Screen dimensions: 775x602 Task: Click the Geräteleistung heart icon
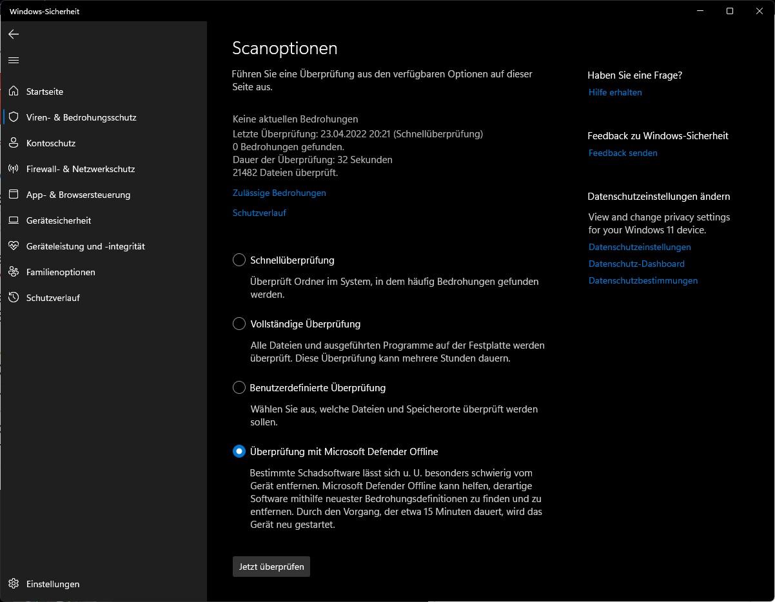click(x=14, y=246)
